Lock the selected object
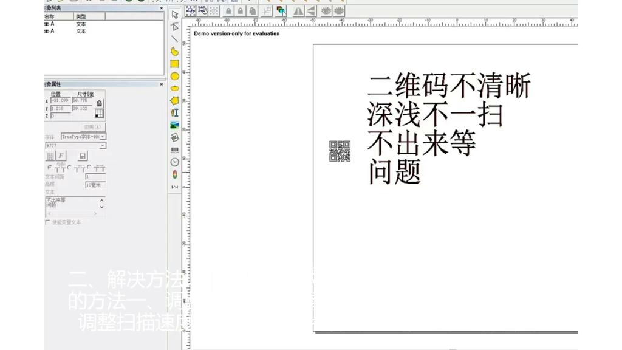Viewport: 622px width, 350px height. point(229,11)
